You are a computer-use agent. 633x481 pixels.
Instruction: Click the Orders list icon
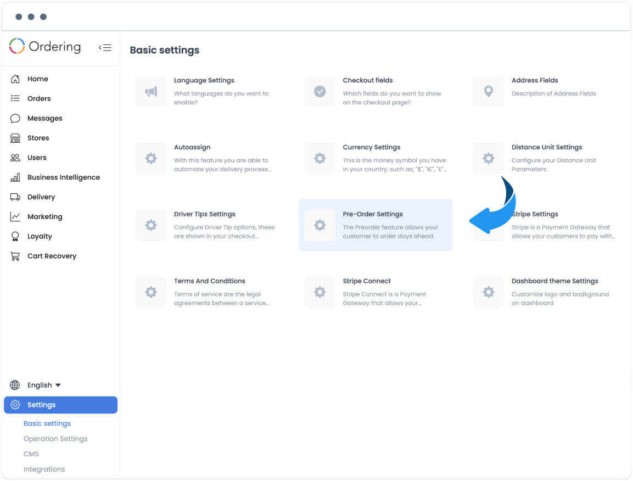click(15, 98)
